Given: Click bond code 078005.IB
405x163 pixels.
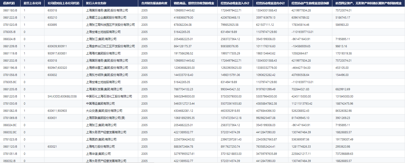Looking at the screenshot, I should (x=9, y=32).
